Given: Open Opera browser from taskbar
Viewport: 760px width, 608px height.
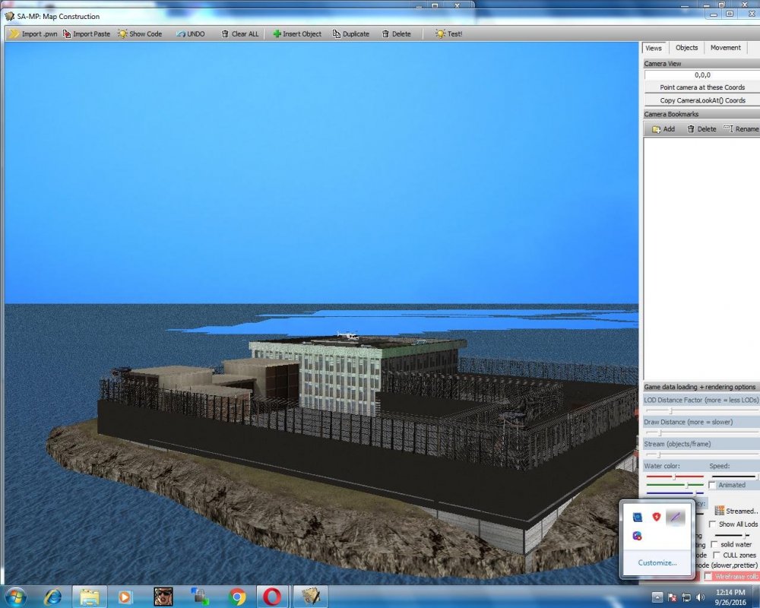Looking at the screenshot, I should tap(272, 597).
